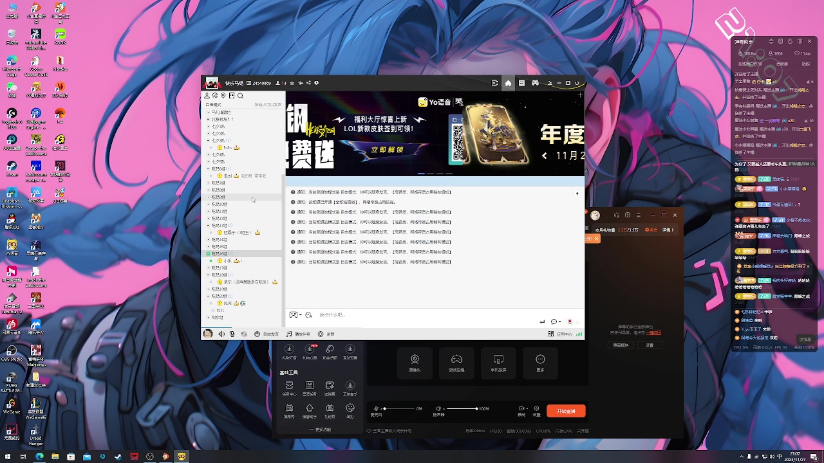Screen dimensions: 824x463
Task: Open OBS Studio desktop shortcut
Action: tap(12, 354)
